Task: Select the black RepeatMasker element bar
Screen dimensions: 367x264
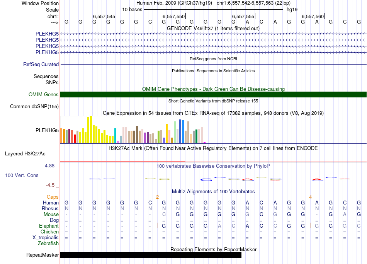Action: (x=151, y=255)
